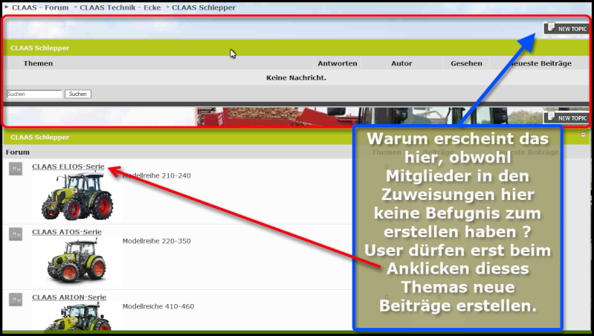The height and width of the screenshot is (336, 594).
Task: Click the ATOS-Serie forum status icon
Action: pyautogui.click(x=16, y=234)
